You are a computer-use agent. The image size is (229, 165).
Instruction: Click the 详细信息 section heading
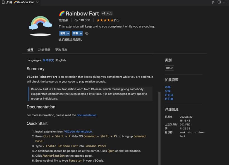pos(171,110)
